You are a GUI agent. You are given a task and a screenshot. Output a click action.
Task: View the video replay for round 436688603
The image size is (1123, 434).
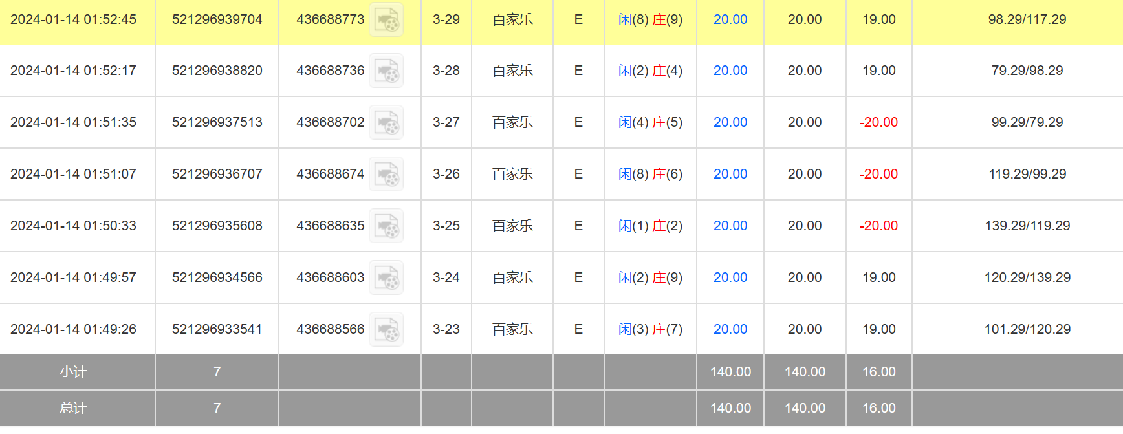(386, 277)
